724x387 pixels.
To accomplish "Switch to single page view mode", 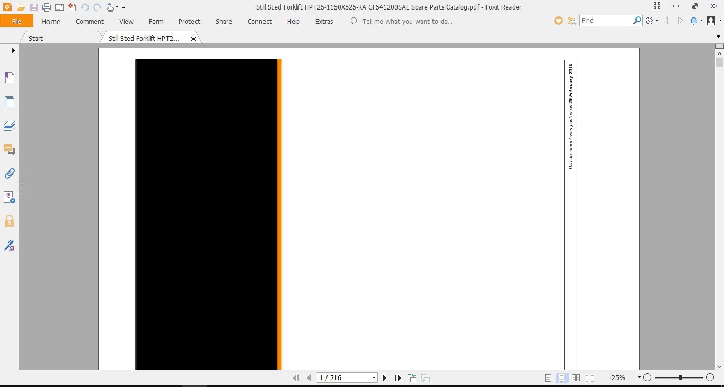I will click(x=549, y=377).
